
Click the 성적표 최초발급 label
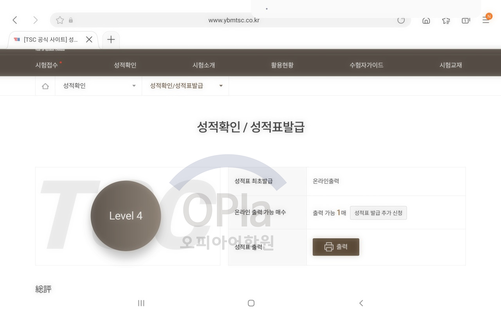click(253, 181)
